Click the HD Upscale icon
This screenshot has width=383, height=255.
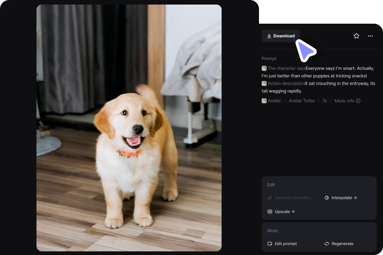[270, 212]
